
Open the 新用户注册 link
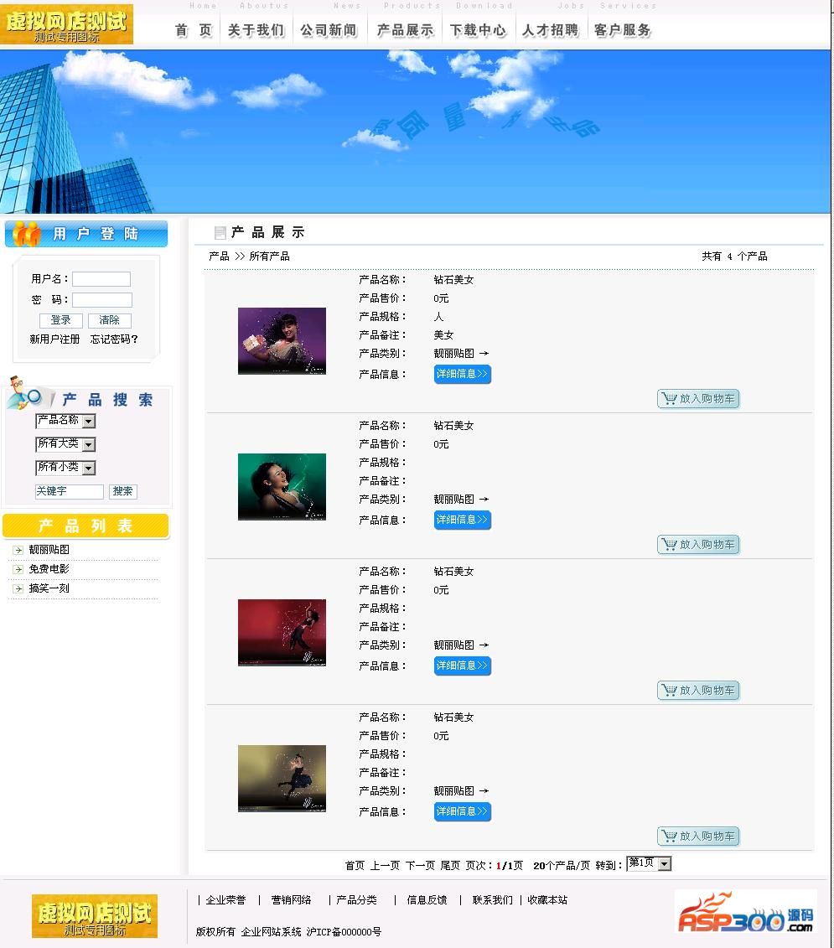coord(54,339)
